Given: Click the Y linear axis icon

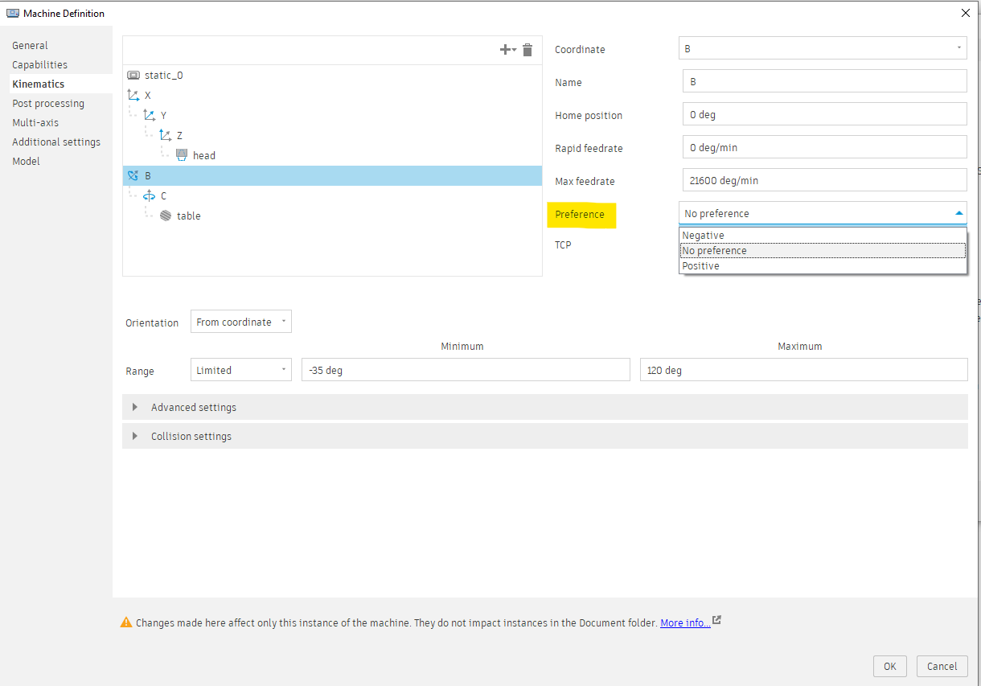Looking at the screenshot, I should tap(151, 115).
